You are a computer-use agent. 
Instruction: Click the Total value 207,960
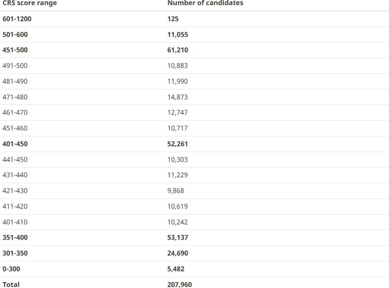[x=180, y=284]
